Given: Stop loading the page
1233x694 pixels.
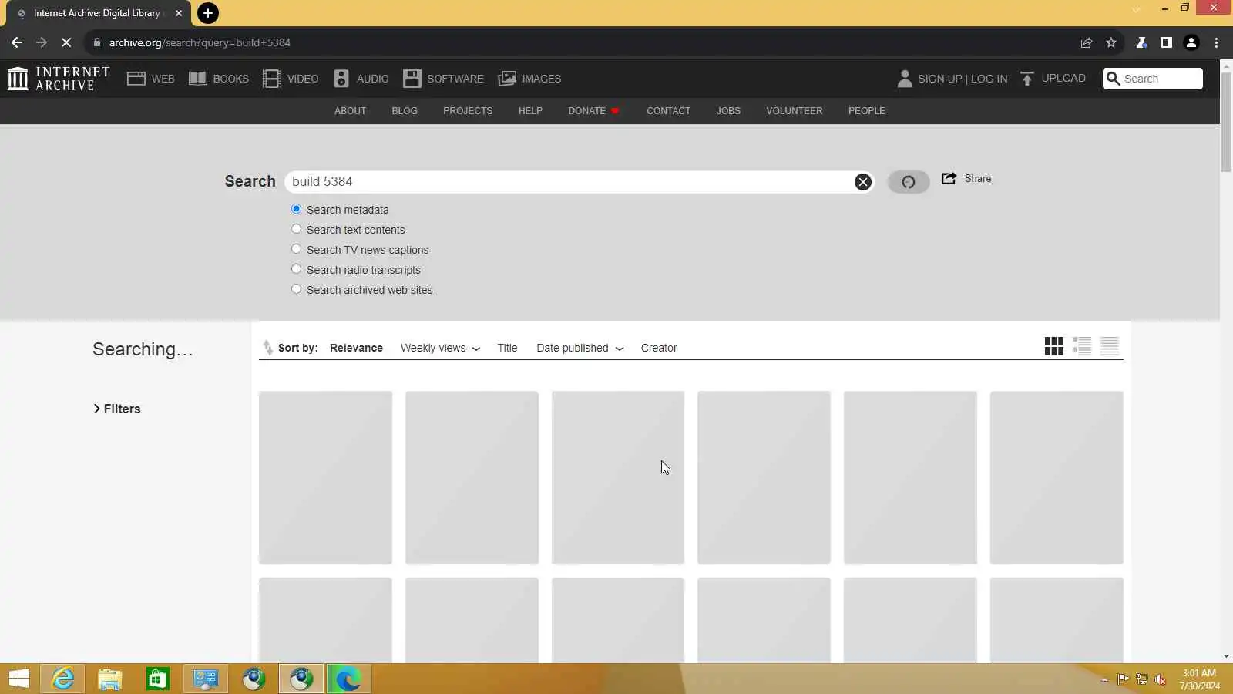Looking at the screenshot, I should [x=66, y=42].
